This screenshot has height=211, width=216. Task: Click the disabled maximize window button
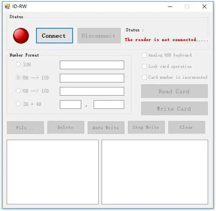click(187, 6)
